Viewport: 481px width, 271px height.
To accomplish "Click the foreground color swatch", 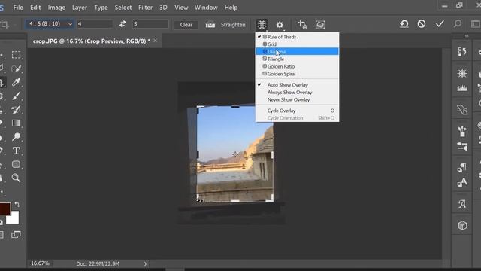I will 5,209.
